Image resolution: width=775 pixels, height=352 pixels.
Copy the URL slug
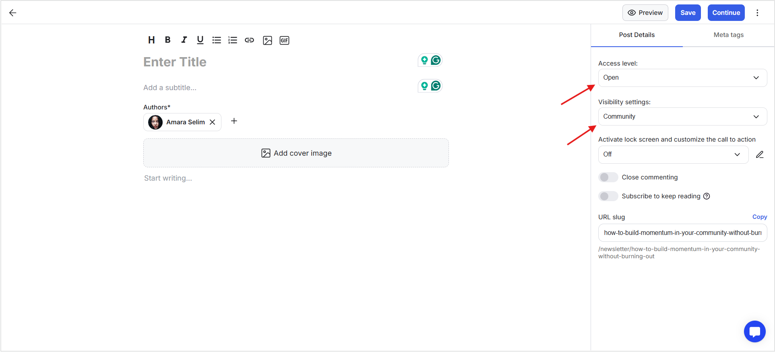[x=759, y=217]
